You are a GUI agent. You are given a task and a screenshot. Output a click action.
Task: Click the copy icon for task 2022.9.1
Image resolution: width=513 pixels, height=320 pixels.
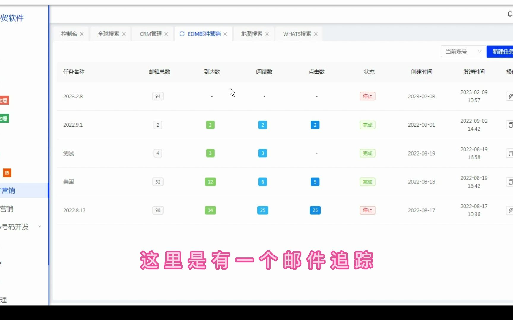pos(510,125)
